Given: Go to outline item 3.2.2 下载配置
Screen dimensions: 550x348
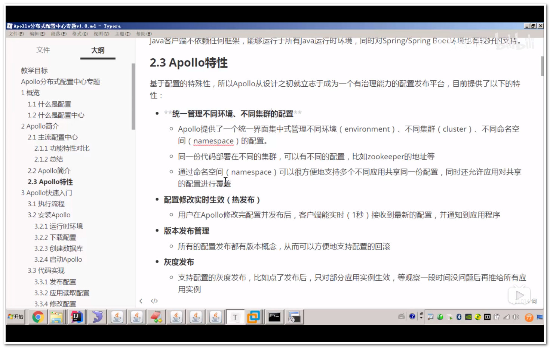Looking at the screenshot, I should click(x=55, y=237).
